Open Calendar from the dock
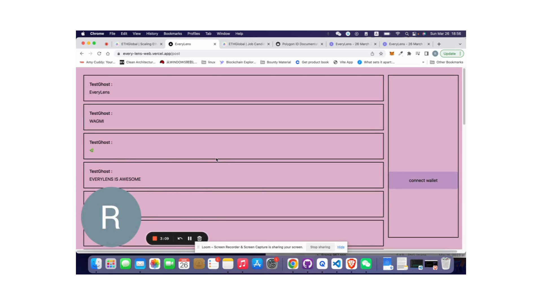The image size is (542, 305). click(x=184, y=264)
